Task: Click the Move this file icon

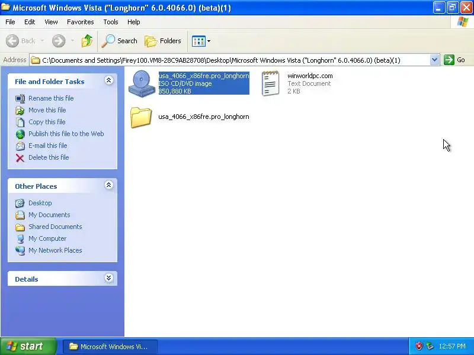Action: tap(20, 110)
